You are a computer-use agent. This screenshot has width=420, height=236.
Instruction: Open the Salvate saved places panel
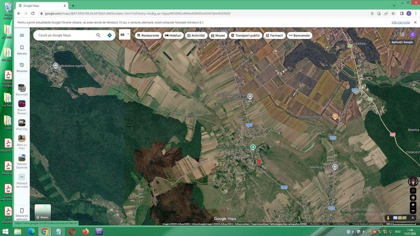[x=22, y=50]
